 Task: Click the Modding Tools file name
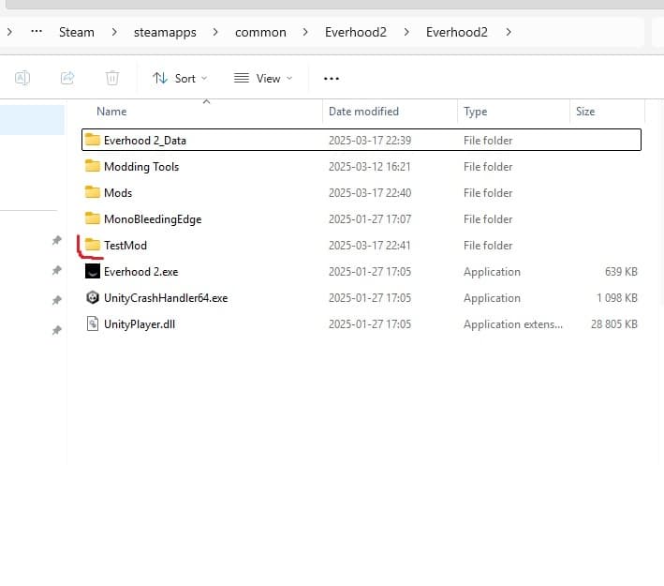pos(141,167)
